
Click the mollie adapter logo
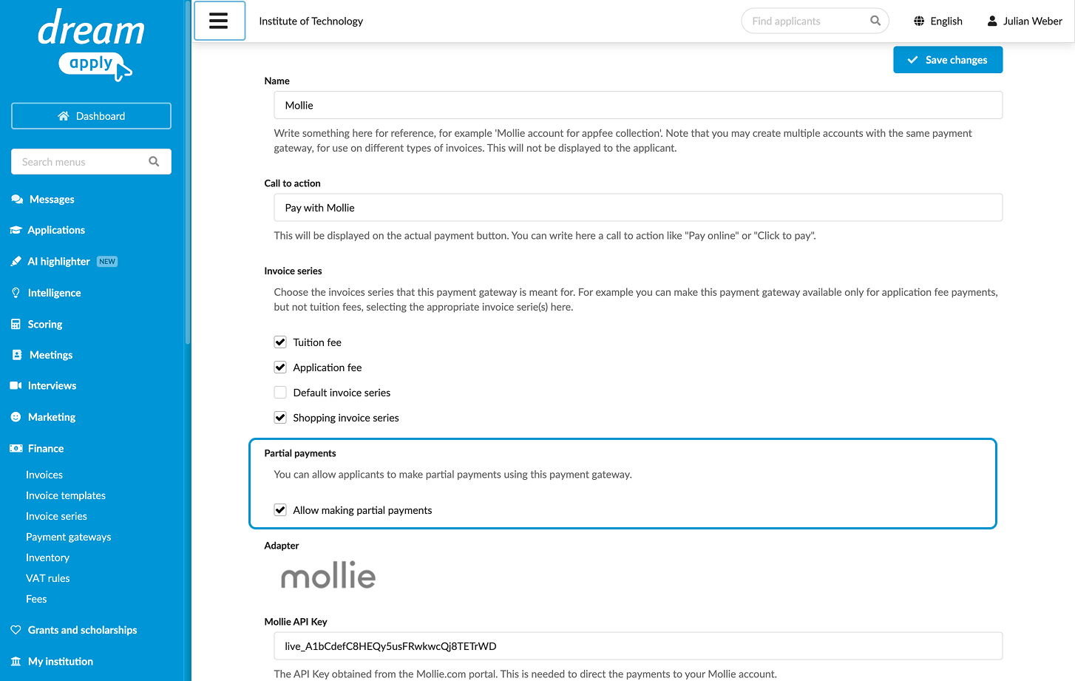pyautogui.click(x=328, y=575)
